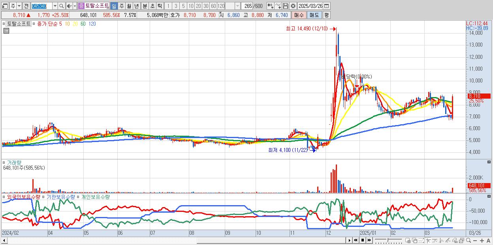
Task: Click the fast-forward playback button
Action: pyautogui.click(x=369, y=240)
